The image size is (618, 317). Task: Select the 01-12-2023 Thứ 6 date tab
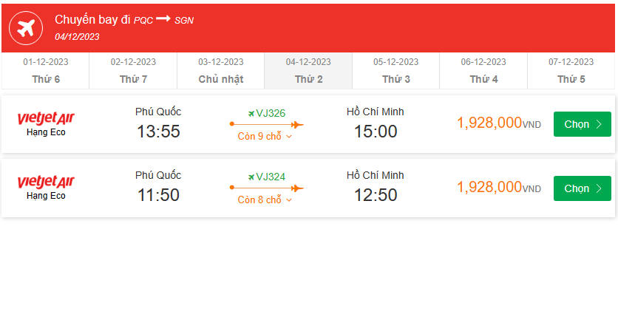coord(46,71)
